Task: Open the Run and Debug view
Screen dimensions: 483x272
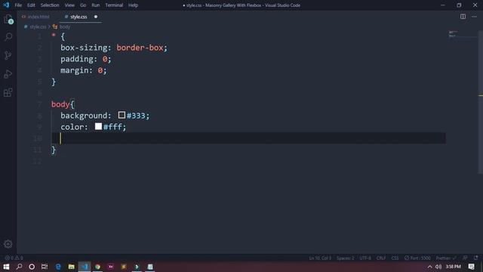Action: tap(8, 74)
